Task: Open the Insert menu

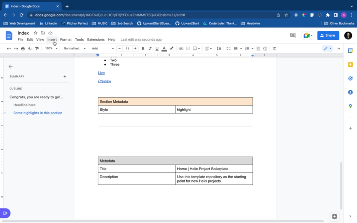Action: (52, 39)
